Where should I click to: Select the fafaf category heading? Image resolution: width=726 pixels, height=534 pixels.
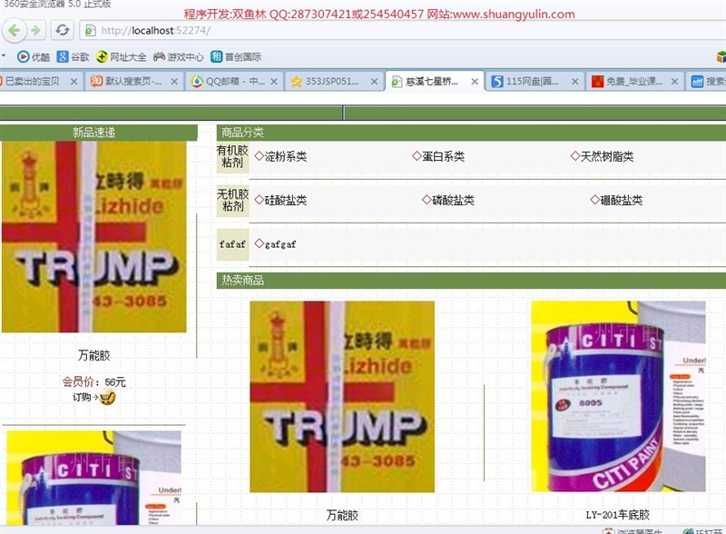point(232,243)
